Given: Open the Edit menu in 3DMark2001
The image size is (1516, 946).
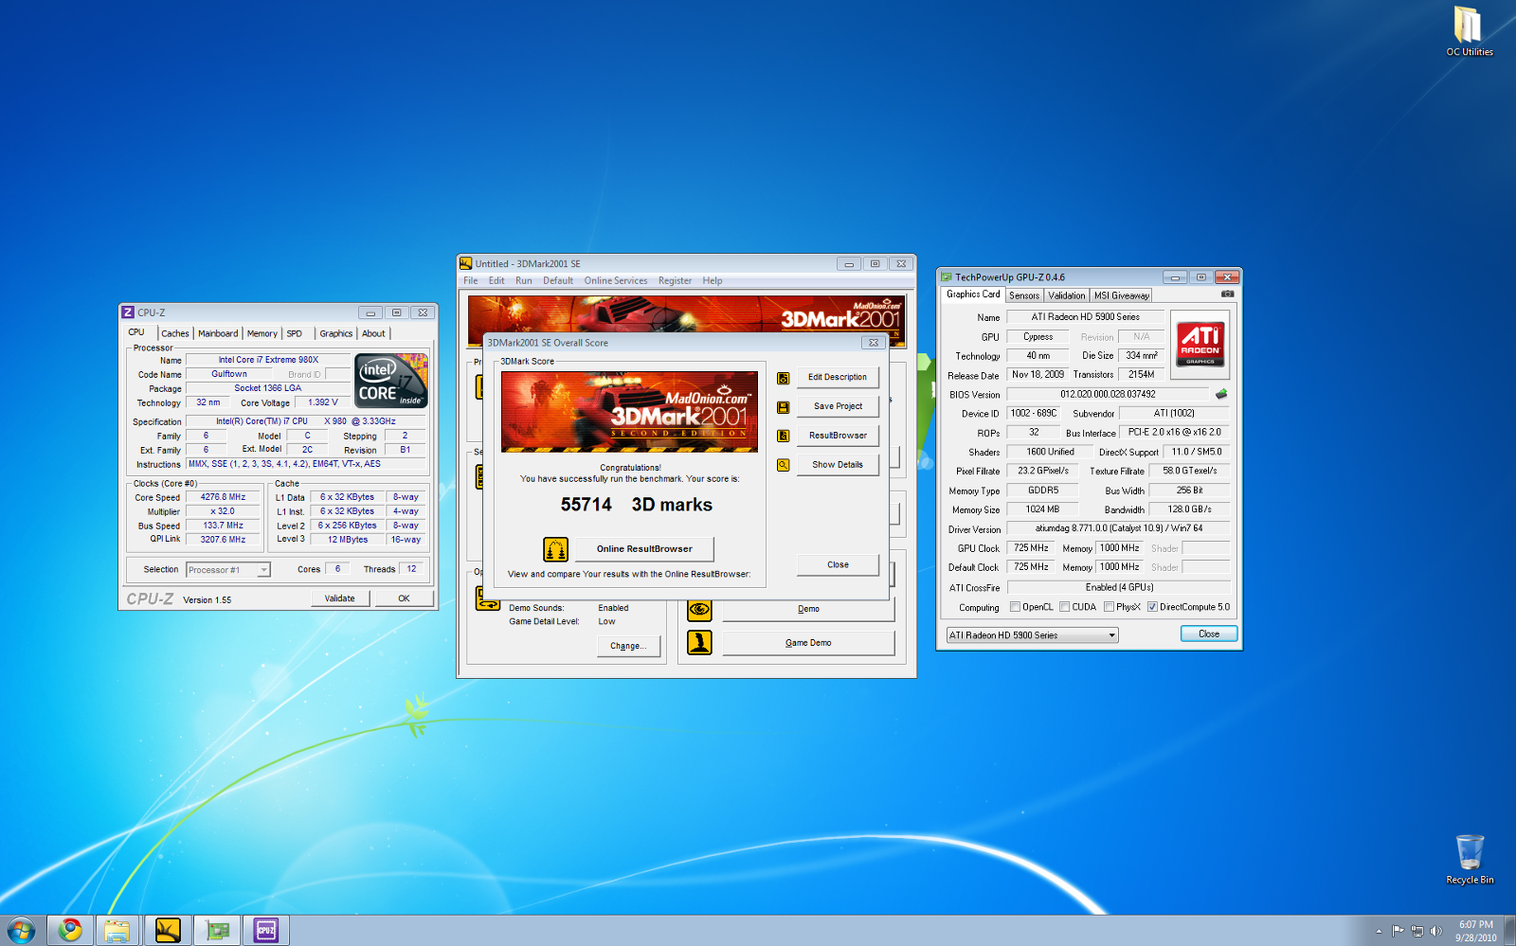Looking at the screenshot, I should tap(496, 280).
